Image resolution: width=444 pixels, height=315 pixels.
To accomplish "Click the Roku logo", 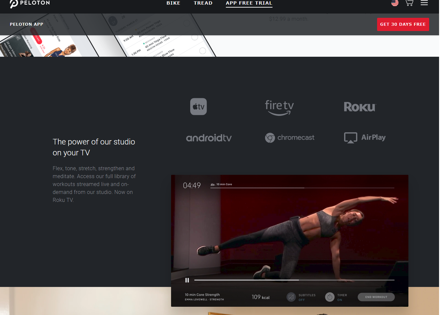I will (x=360, y=107).
